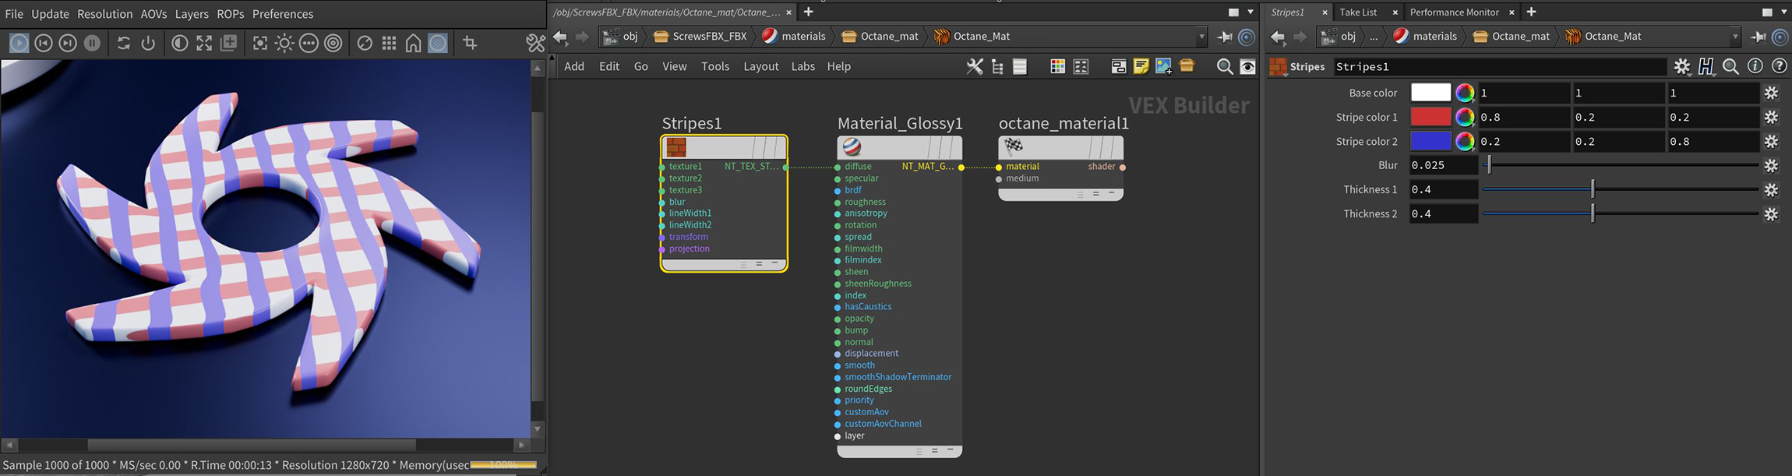Open the parameter gear dropdown beside Stripes1 name
Image resolution: width=1792 pixels, height=476 pixels.
pyautogui.click(x=1682, y=67)
